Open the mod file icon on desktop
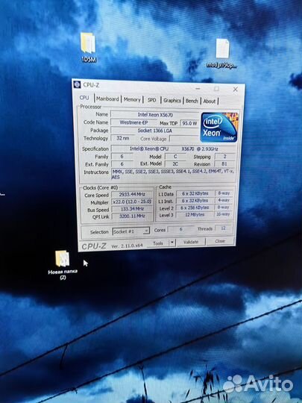 [x=222, y=53]
